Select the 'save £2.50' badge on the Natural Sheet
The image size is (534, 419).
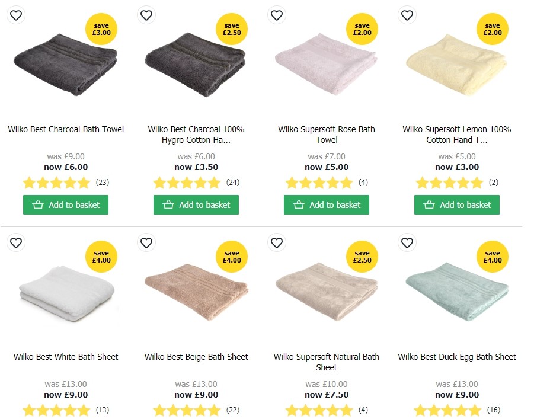[x=362, y=256]
